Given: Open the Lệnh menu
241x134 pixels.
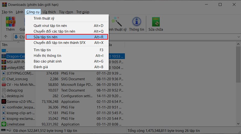Looking at the screenshot, I should point(20,12).
